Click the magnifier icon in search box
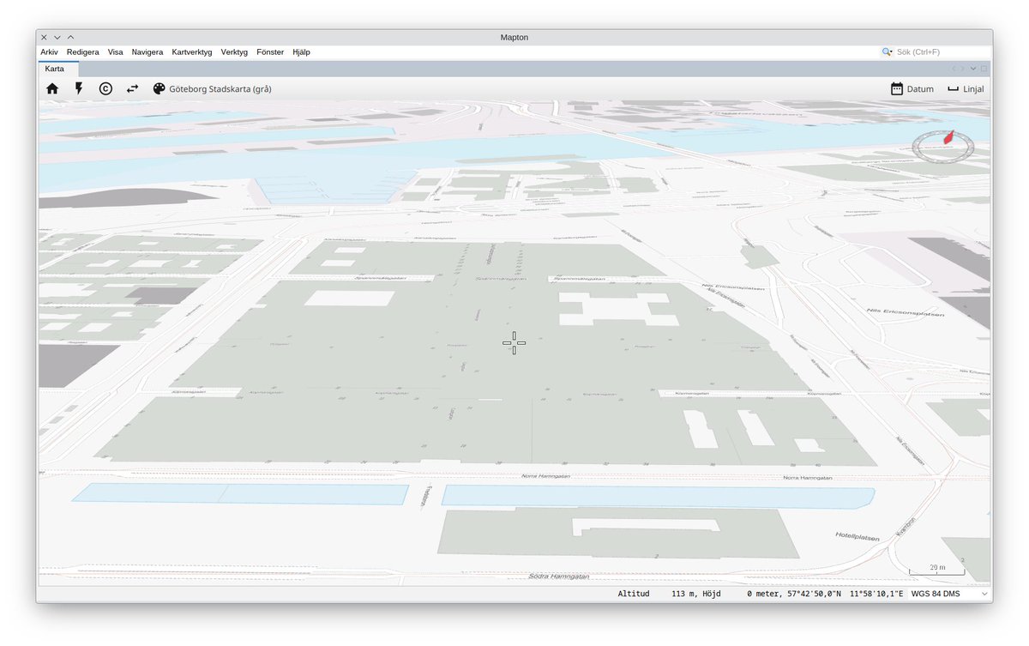Image resolution: width=1029 pixels, height=646 pixels. [887, 51]
